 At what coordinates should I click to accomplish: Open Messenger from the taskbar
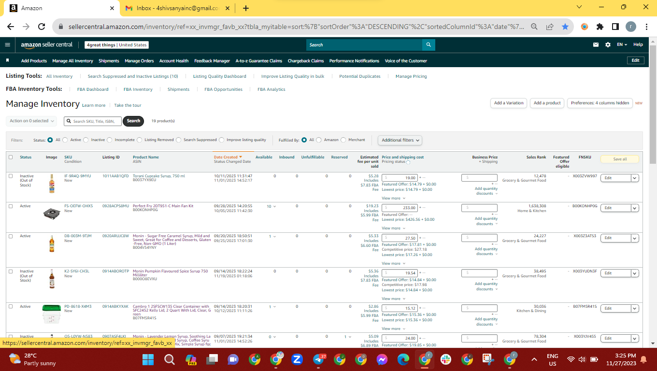(x=382, y=359)
